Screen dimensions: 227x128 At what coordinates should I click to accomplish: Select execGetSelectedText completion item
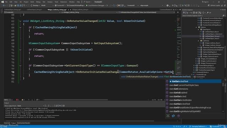[x=193, y=104]
